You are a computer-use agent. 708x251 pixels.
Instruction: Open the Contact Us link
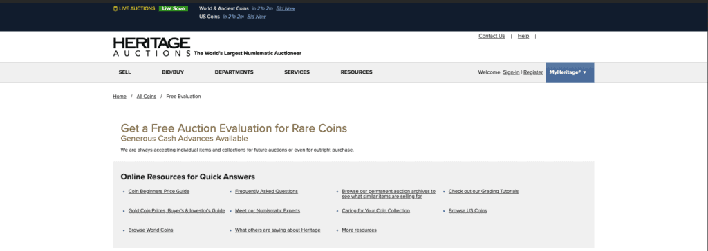pos(492,36)
